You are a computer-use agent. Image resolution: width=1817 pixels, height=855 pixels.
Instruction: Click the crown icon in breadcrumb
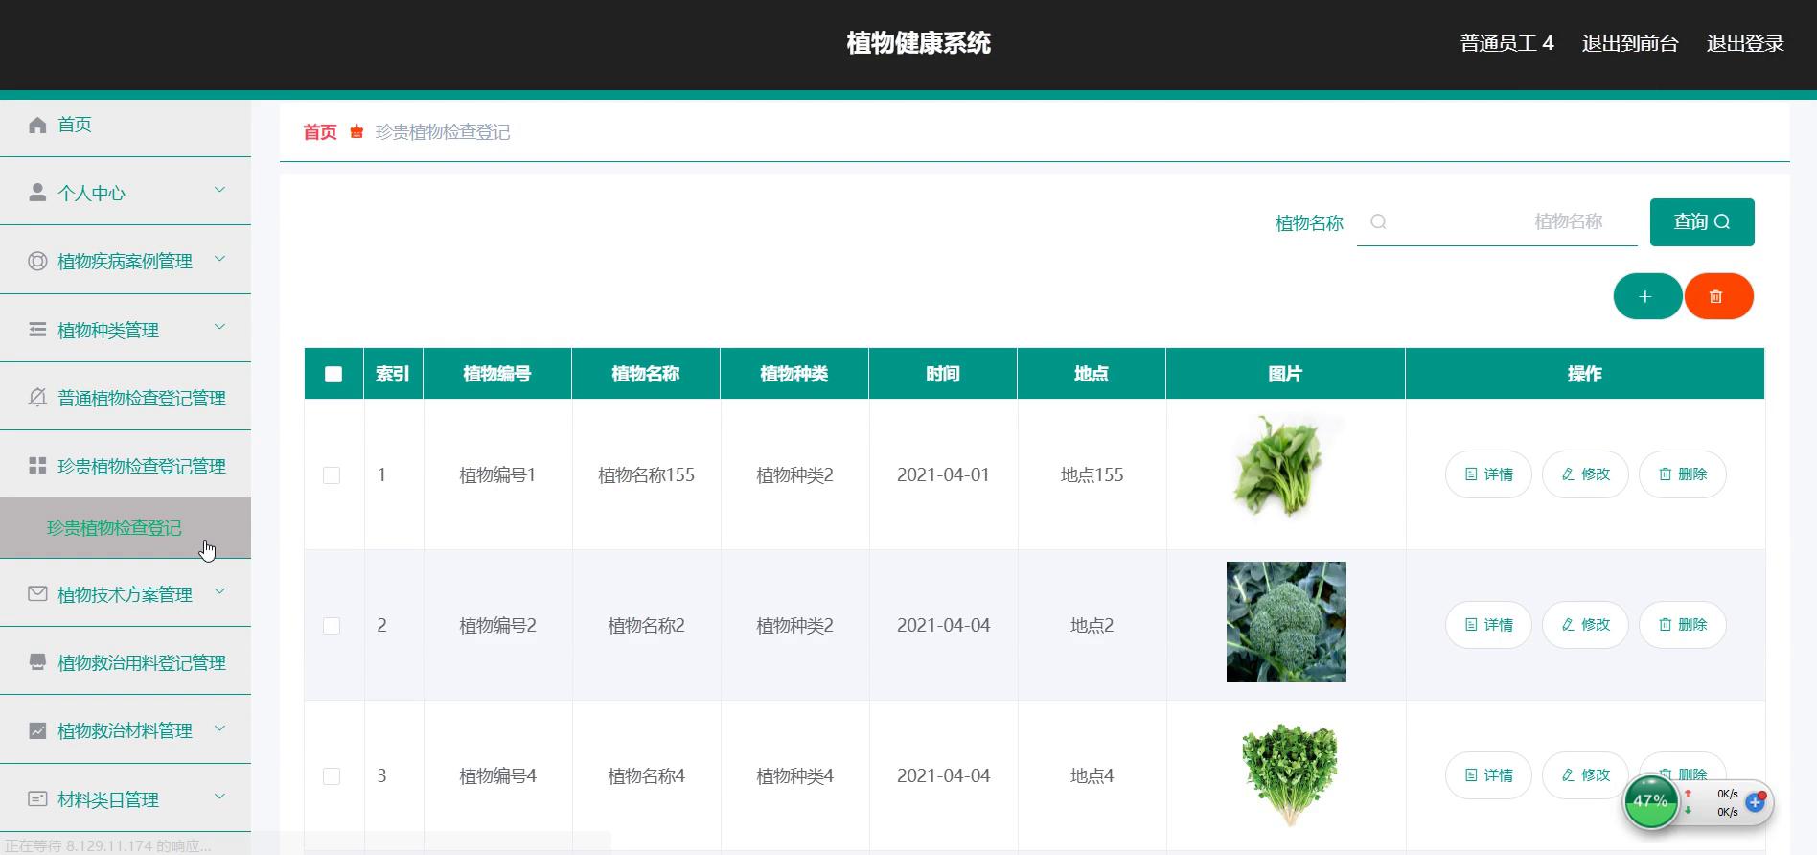point(356,132)
